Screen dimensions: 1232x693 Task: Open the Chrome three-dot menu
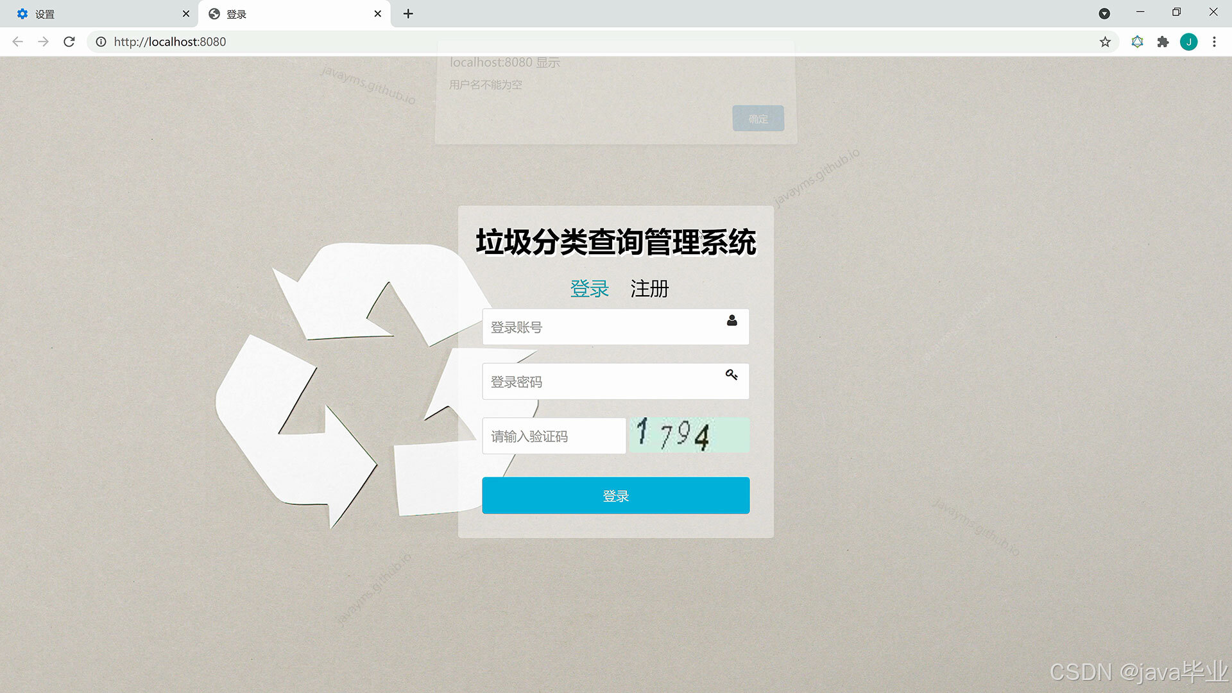pyautogui.click(x=1214, y=42)
